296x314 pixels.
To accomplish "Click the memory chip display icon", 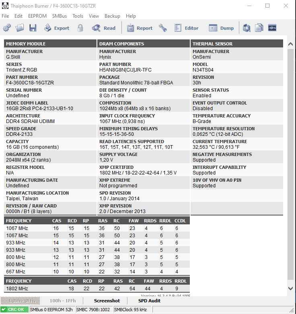I will point(272,28).
